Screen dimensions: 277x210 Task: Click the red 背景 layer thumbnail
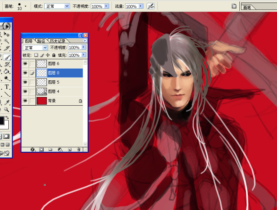click(x=42, y=101)
